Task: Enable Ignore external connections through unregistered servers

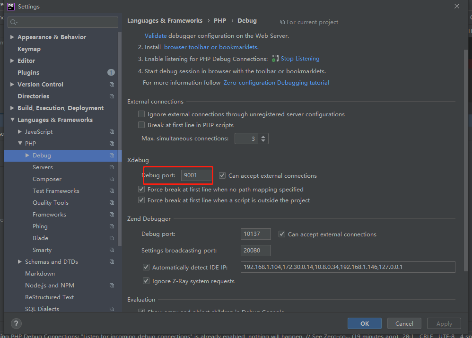Action: (x=141, y=114)
